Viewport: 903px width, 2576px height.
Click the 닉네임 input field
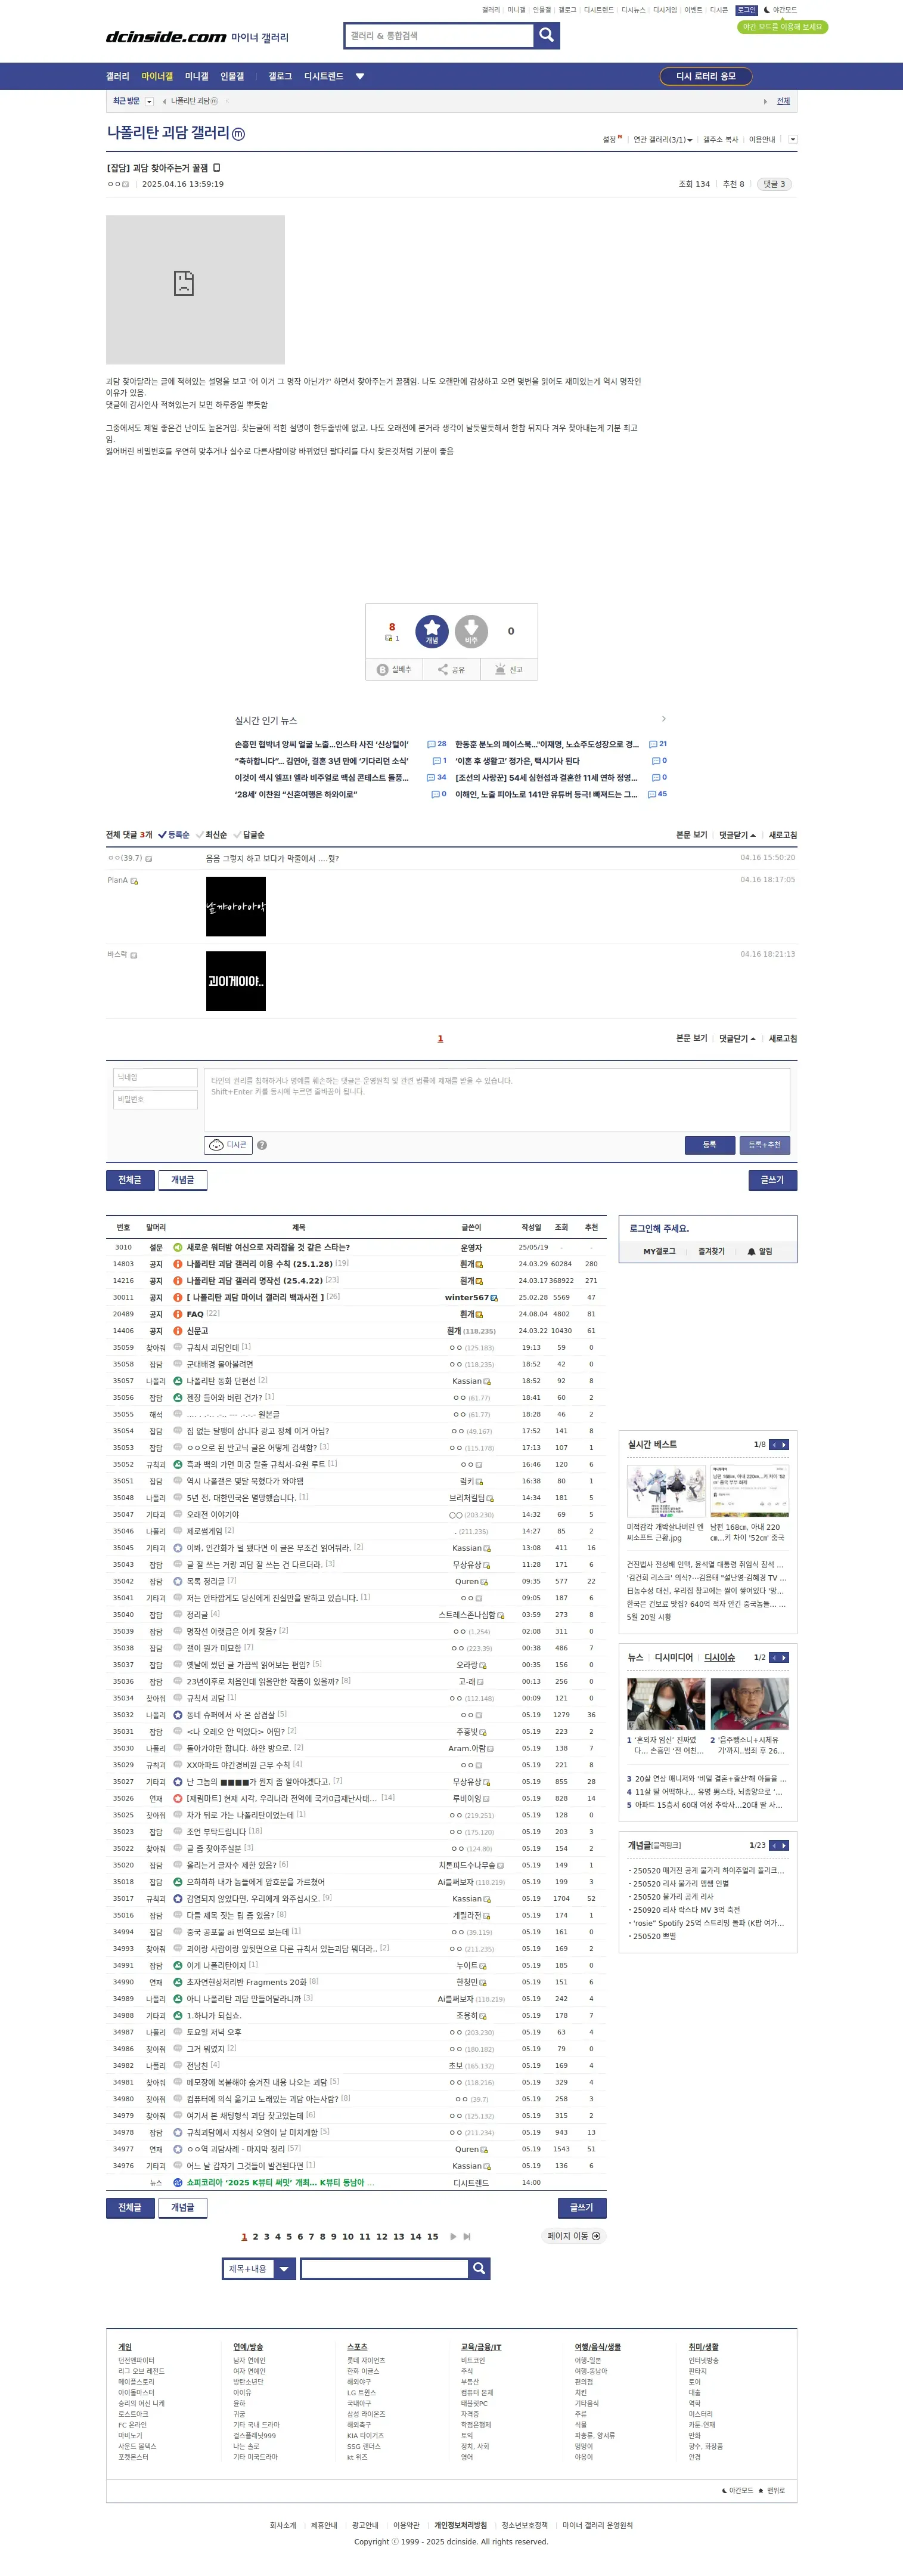pos(156,1077)
